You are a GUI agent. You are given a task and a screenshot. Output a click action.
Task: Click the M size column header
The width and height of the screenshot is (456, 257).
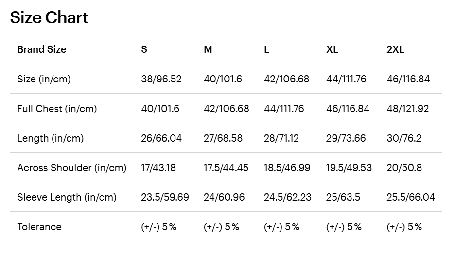click(x=208, y=49)
